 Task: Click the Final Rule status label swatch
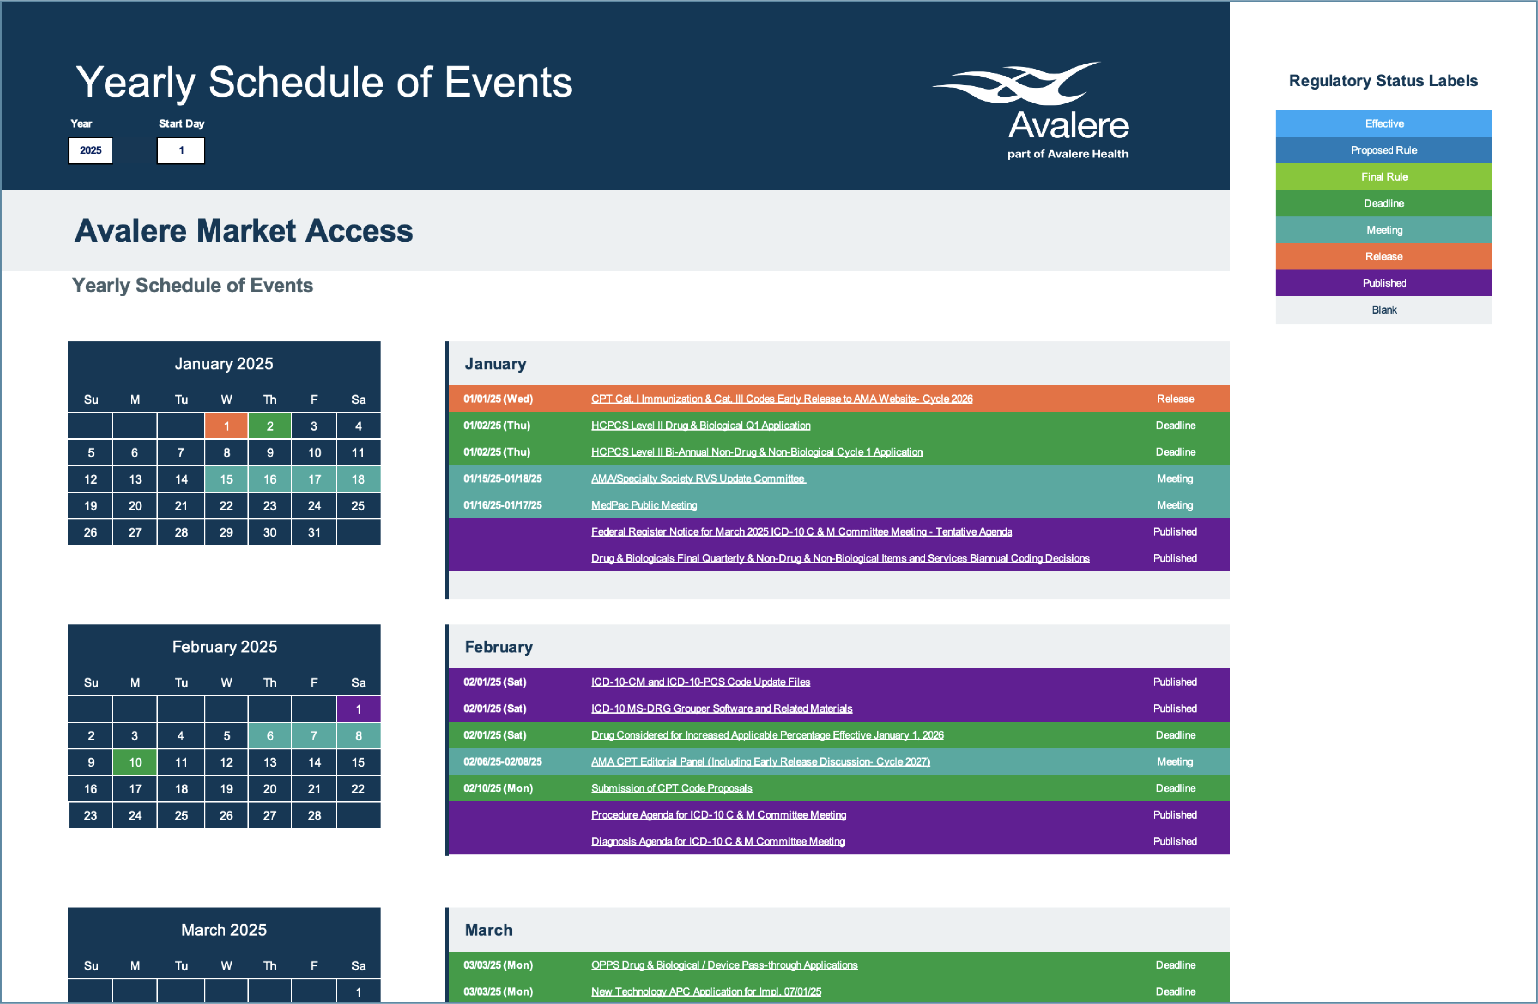[1383, 176]
